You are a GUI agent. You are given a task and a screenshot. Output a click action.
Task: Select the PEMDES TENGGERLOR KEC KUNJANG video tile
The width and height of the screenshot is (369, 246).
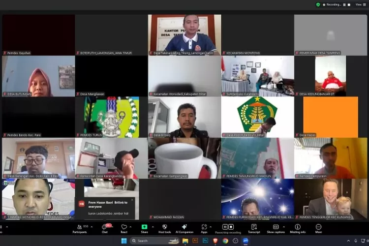[x=331, y=199]
